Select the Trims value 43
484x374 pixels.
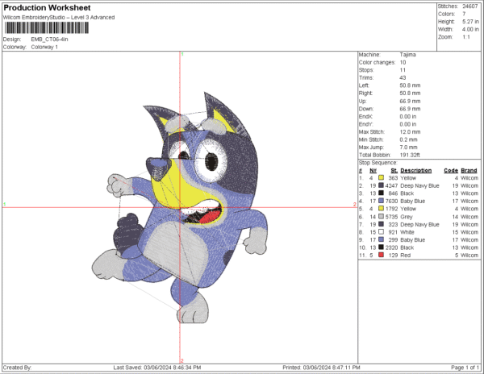point(403,77)
